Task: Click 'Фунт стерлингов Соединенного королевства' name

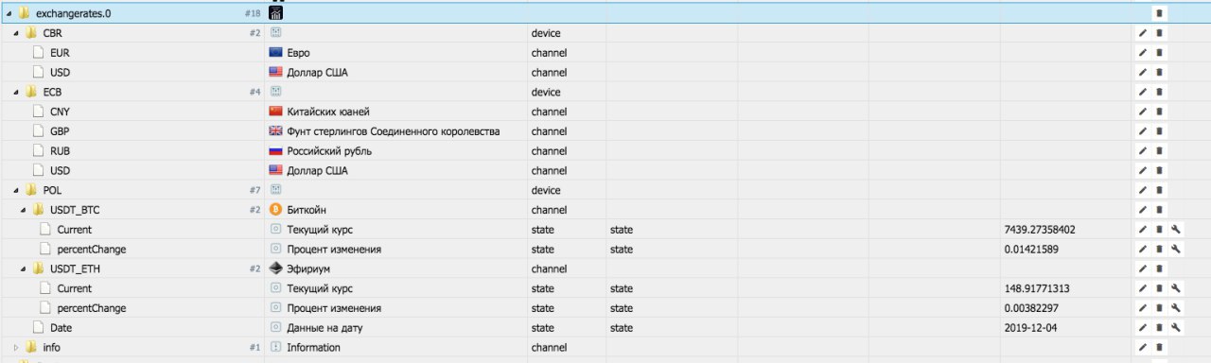Action: coord(394,131)
